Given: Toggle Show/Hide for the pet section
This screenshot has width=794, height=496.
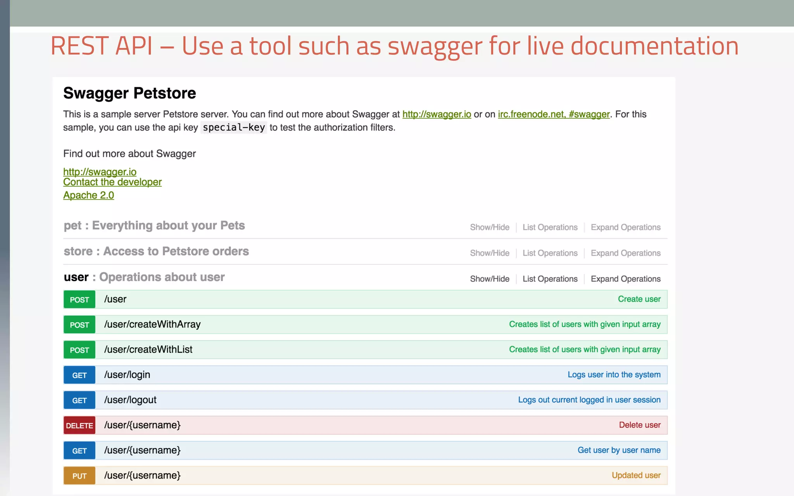Looking at the screenshot, I should pos(489,227).
